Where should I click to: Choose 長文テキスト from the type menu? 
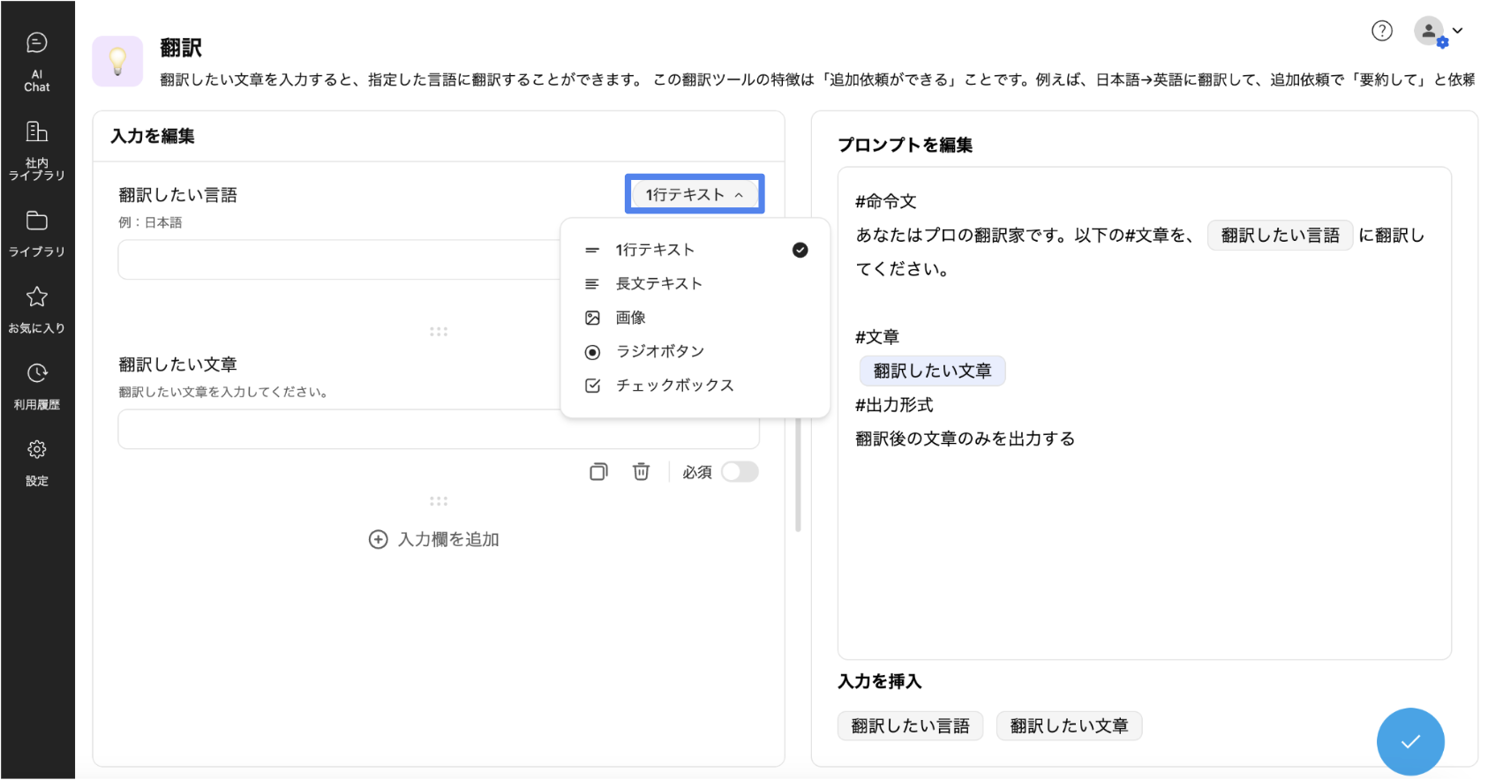click(658, 284)
